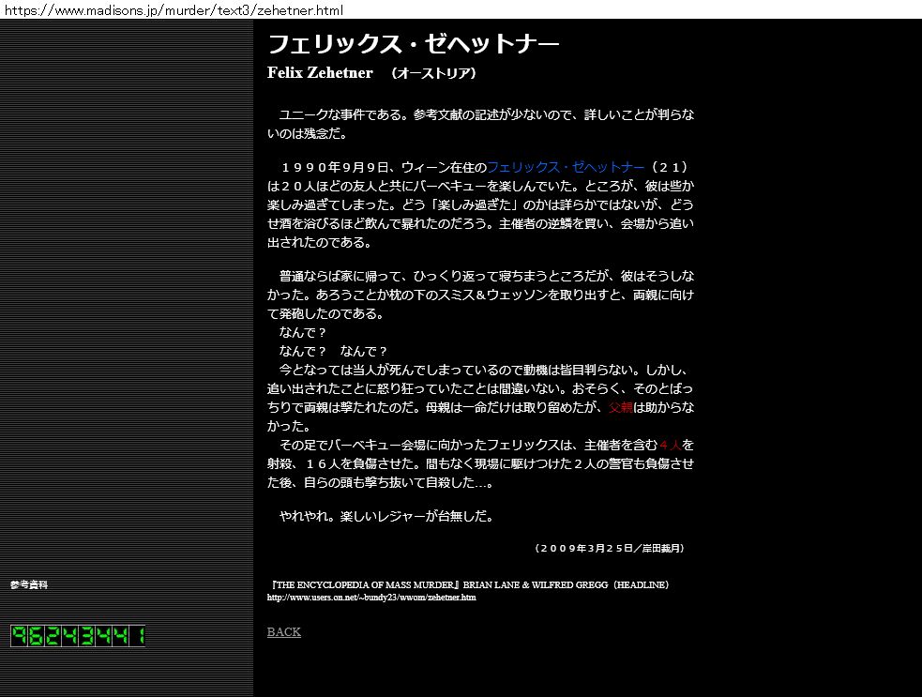Click the red 父親 highlighted word
The width and height of the screenshot is (922, 697).
pyautogui.click(x=621, y=407)
